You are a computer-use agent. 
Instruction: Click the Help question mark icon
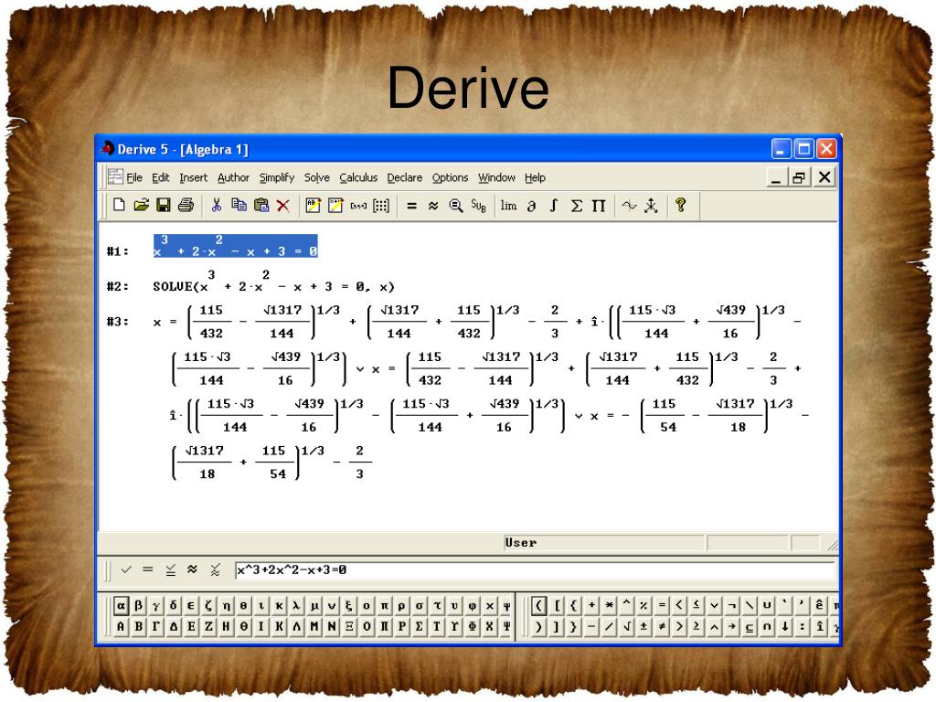point(680,206)
